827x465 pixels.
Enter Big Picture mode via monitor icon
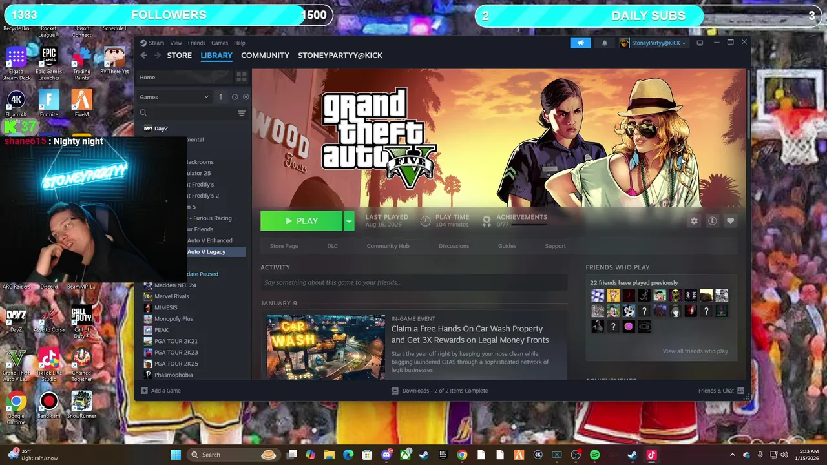[700, 43]
